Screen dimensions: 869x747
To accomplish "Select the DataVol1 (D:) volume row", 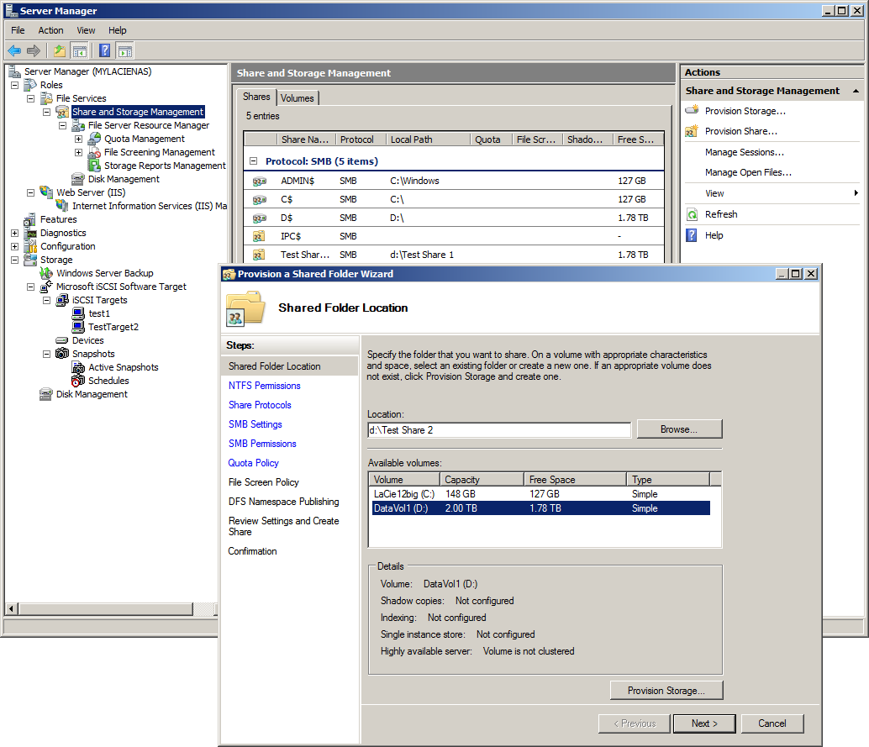I will click(541, 508).
